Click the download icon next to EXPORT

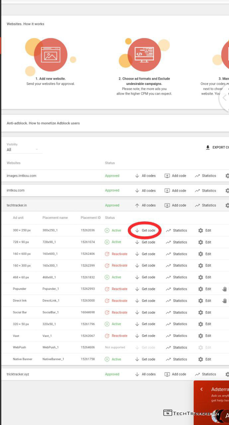[x=208, y=147]
